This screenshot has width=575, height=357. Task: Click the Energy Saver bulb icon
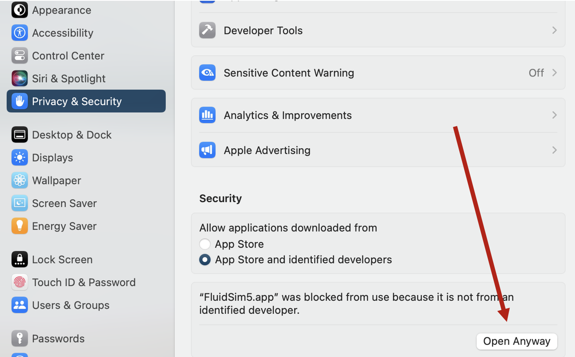[19, 226]
